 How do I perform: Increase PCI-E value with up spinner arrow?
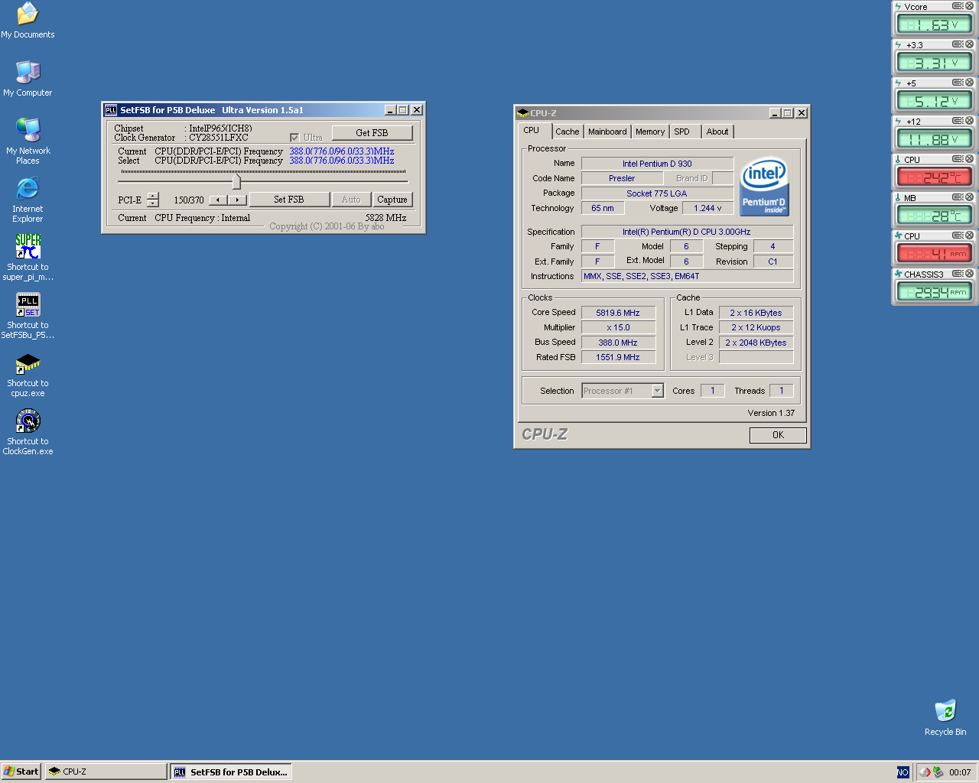pyautogui.click(x=153, y=196)
